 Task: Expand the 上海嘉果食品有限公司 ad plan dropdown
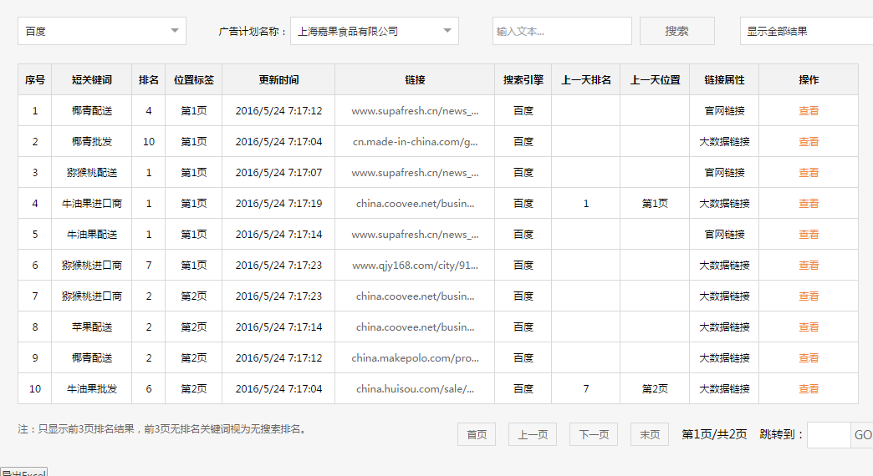pyautogui.click(x=374, y=31)
